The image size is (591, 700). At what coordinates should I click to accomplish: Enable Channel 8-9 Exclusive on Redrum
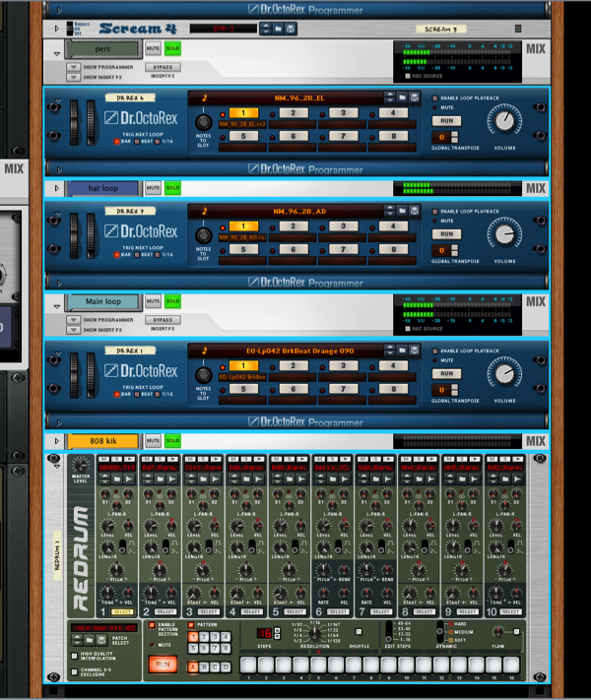tap(75, 671)
